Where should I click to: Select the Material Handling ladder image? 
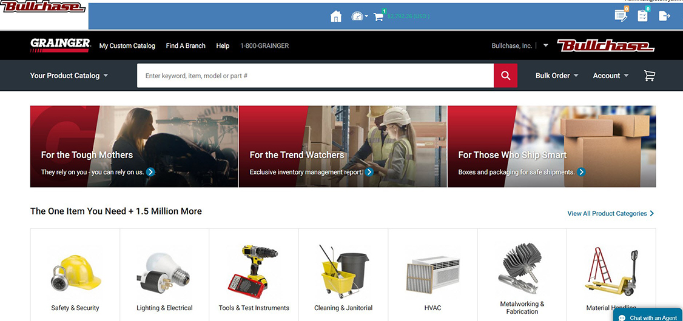pos(611,272)
